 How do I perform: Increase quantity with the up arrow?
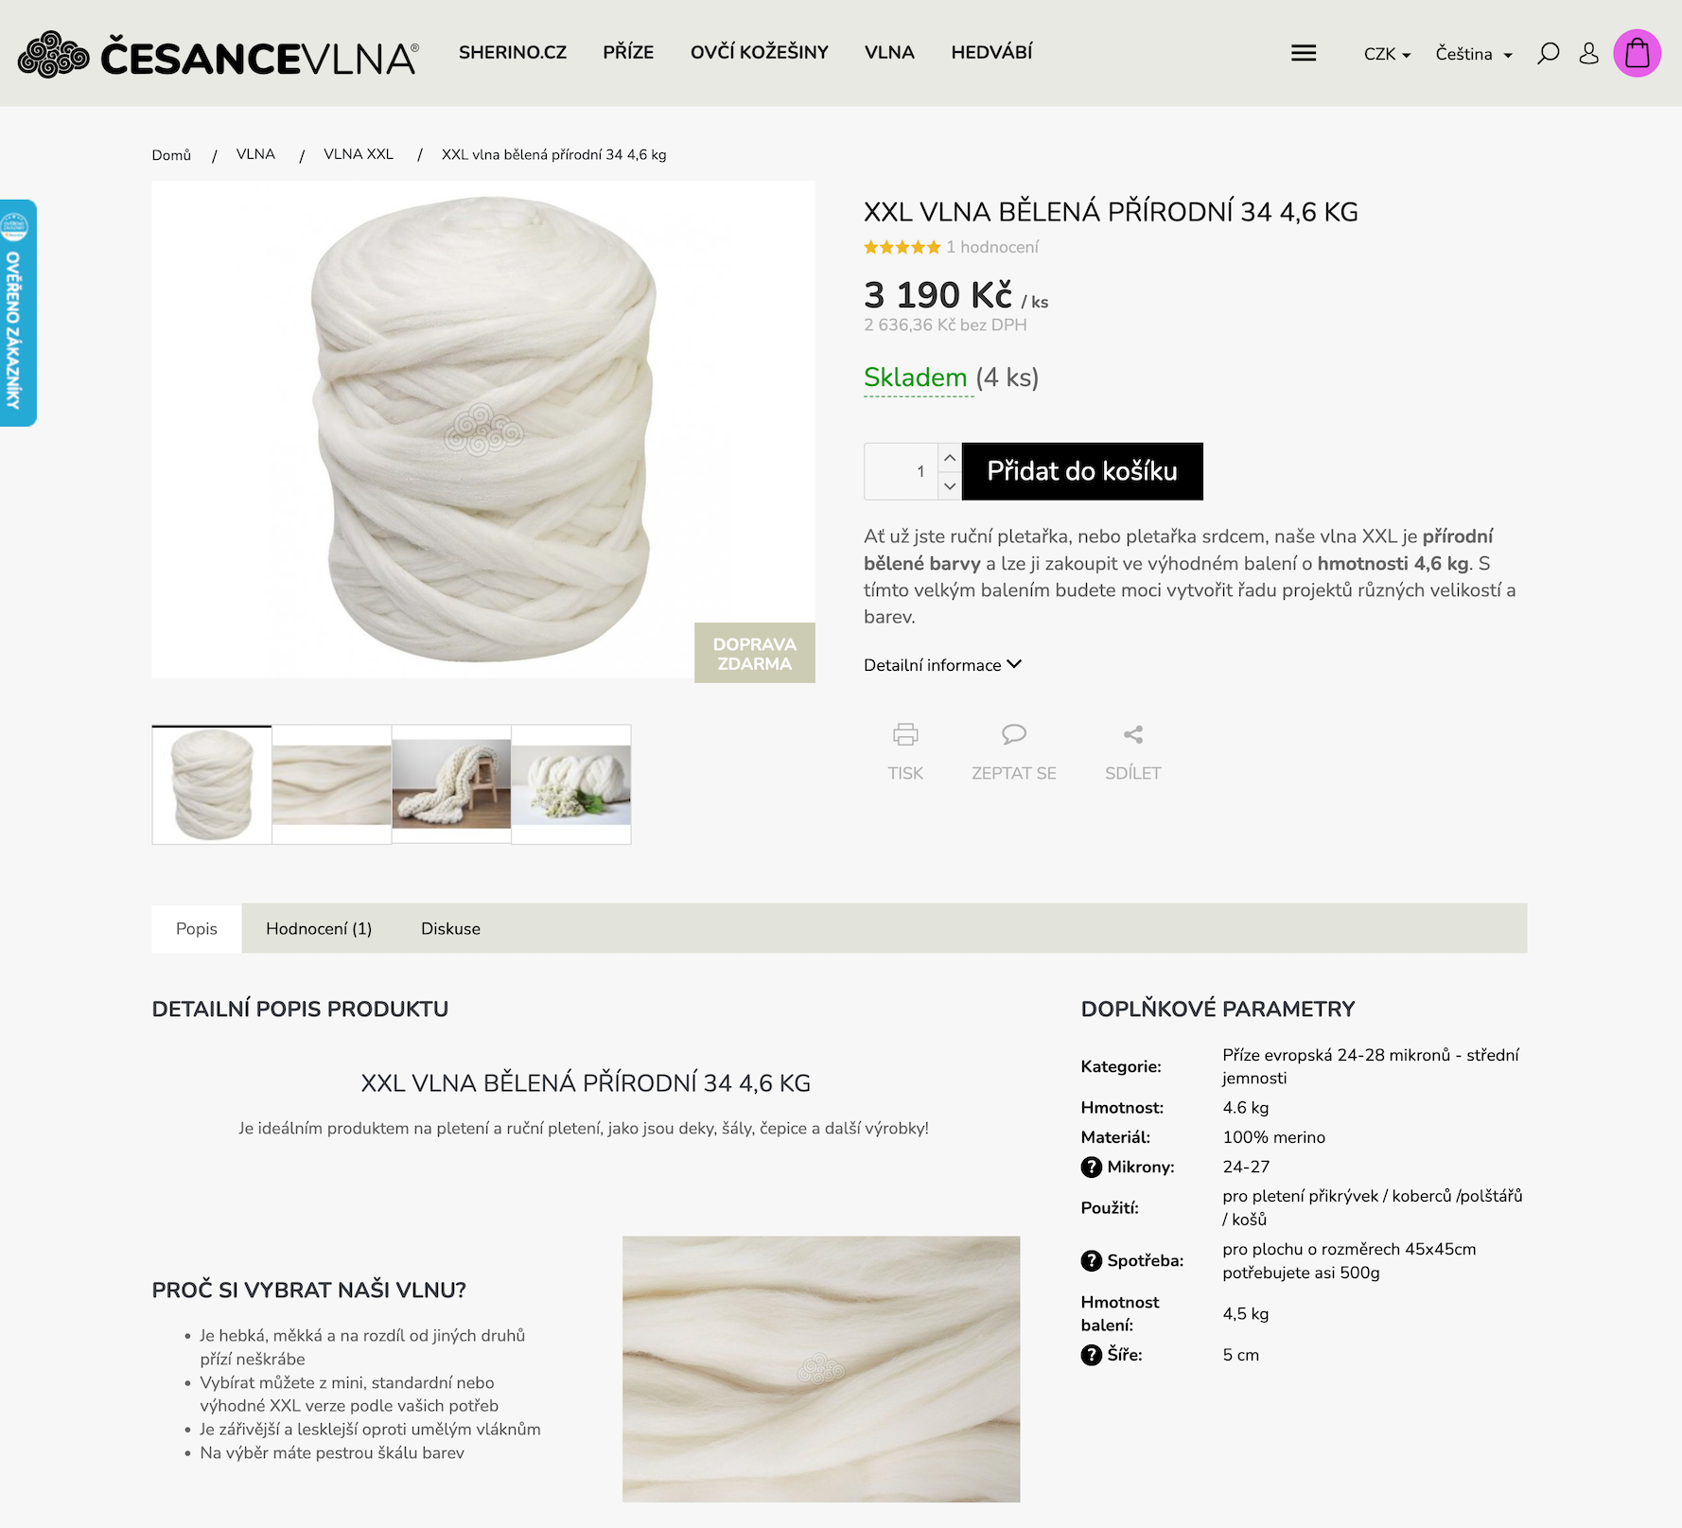(x=950, y=458)
